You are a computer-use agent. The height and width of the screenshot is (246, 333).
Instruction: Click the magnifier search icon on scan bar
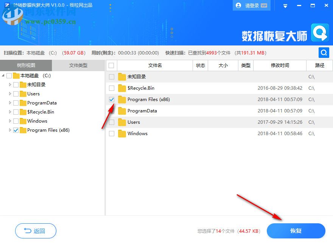coord(324,53)
